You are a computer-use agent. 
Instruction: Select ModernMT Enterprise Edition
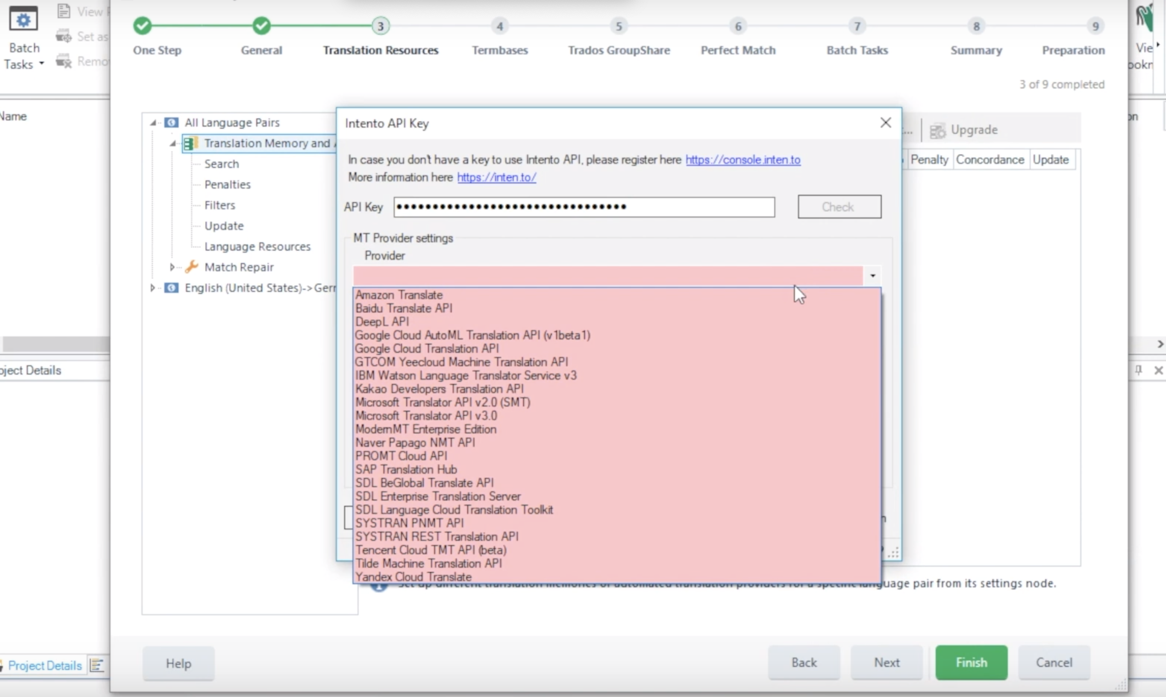(616, 429)
